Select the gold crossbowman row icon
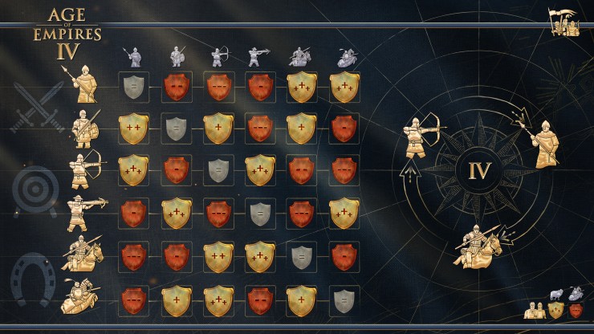Screen dimensions: 594x334 point(86,214)
